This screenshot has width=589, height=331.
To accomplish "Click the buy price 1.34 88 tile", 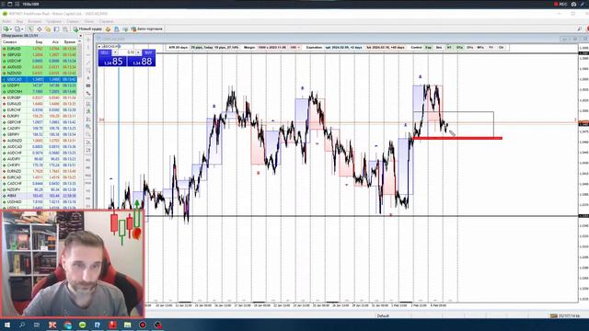I will point(141,62).
